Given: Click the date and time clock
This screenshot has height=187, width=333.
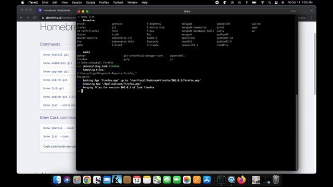Looking at the screenshot, I should click(300, 3).
